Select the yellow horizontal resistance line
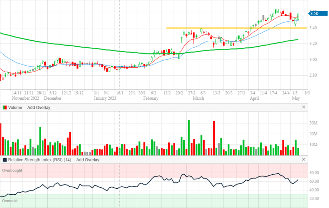329x208 pixels. tap(210, 28)
